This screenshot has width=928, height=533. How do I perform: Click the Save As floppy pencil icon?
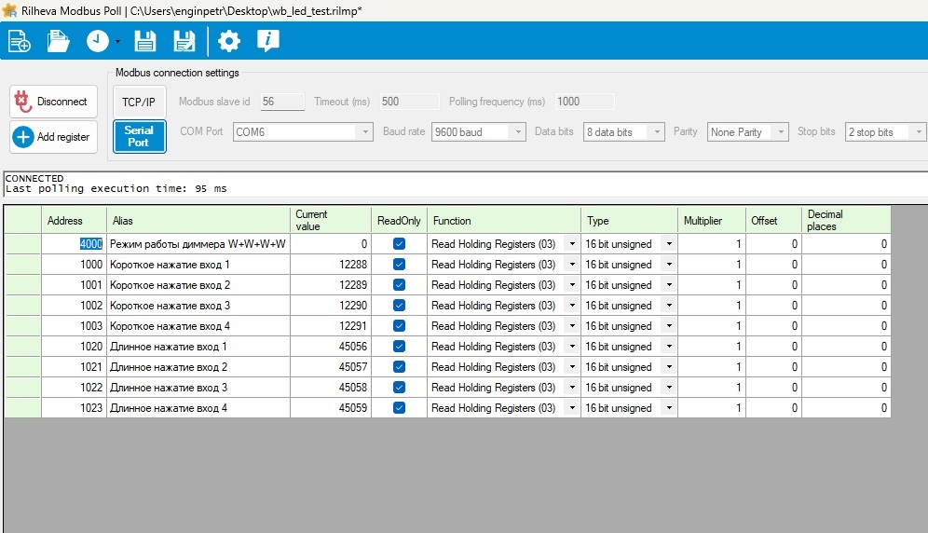184,41
